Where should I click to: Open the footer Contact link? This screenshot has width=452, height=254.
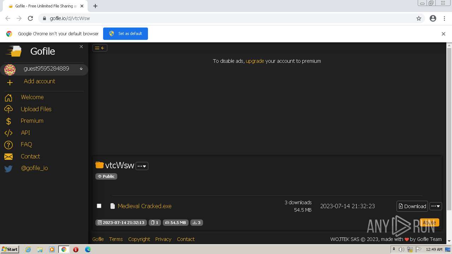(186, 239)
